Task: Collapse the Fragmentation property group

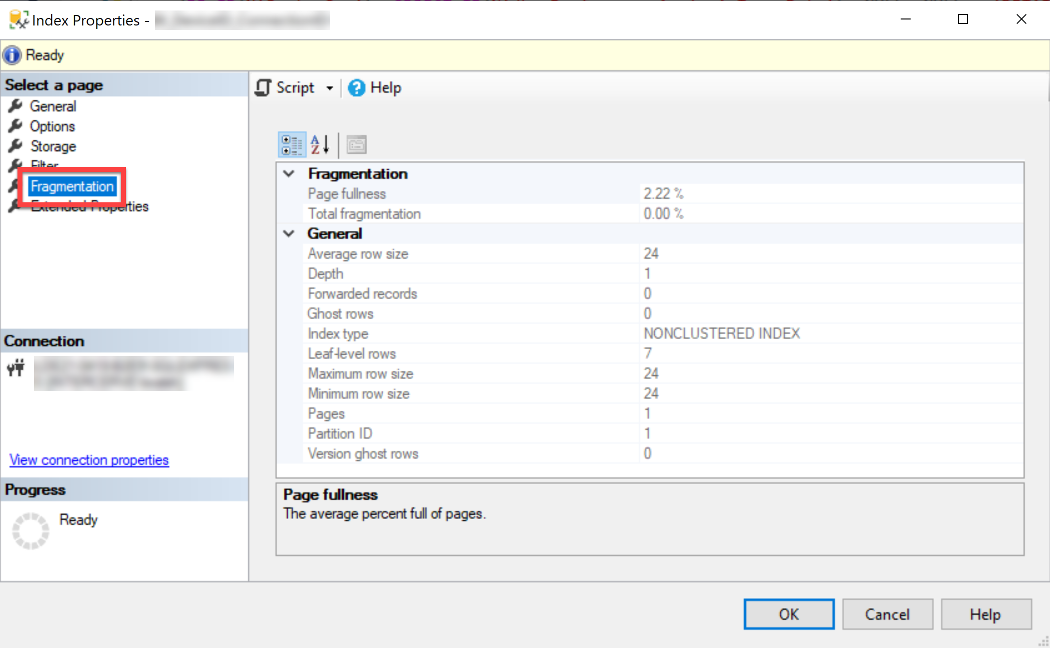Action: point(289,173)
